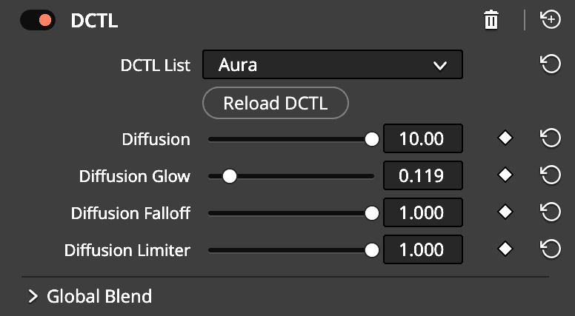This screenshot has width=575, height=316.
Task: Add keyframe for Diffusion parameter
Action: point(505,138)
